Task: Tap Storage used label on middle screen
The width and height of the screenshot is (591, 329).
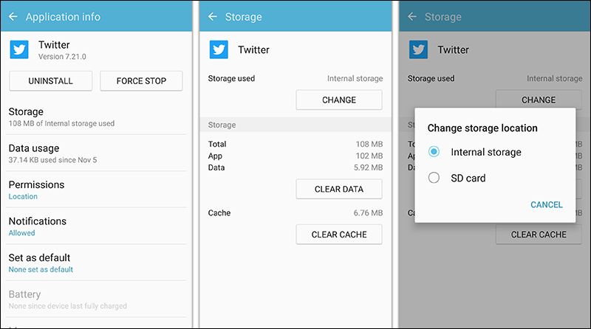Action: coord(231,78)
